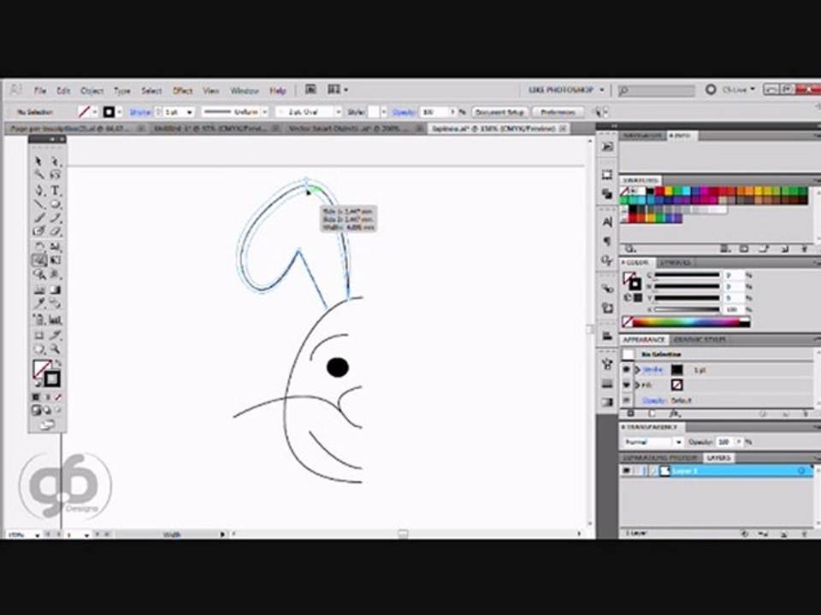The width and height of the screenshot is (821, 615).
Task: Open the File menu
Action: pos(40,91)
